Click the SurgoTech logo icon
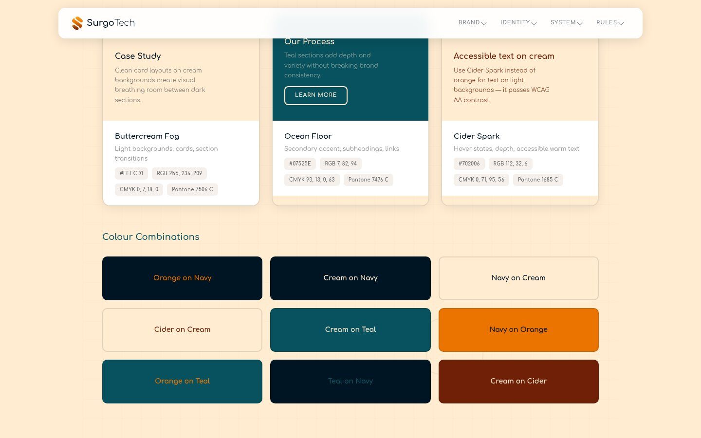701x438 pixels. pos(77,23)
